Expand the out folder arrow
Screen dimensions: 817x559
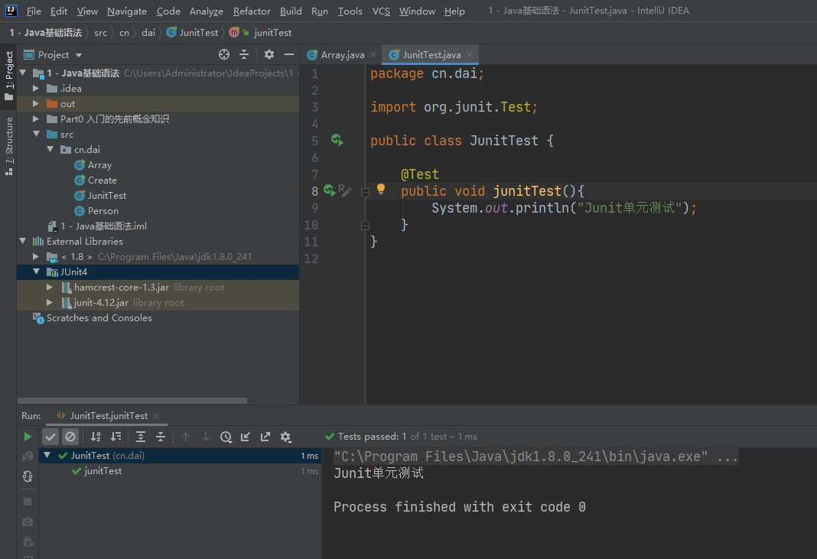(x=36, y=104)
